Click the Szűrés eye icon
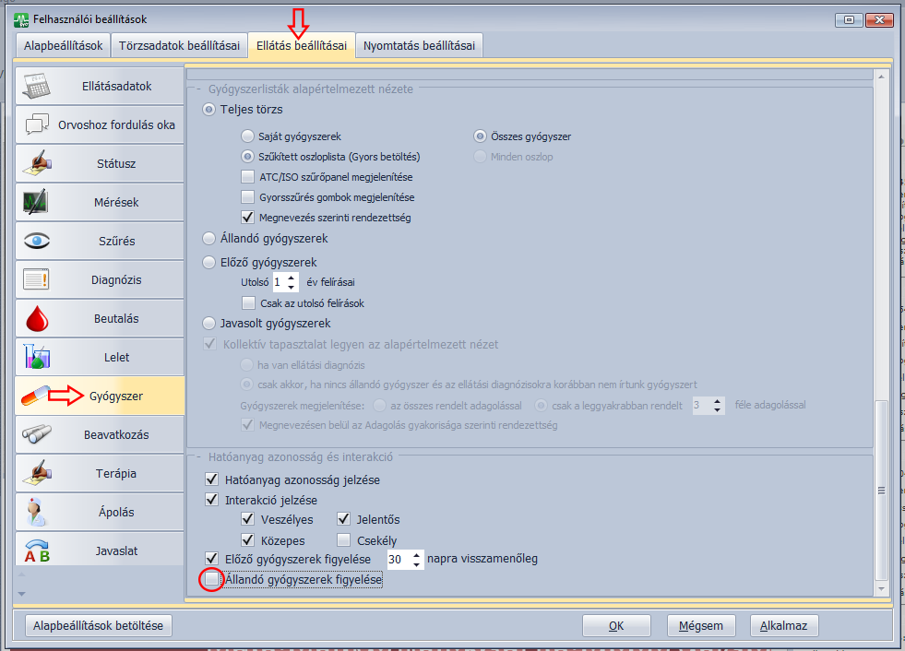Image resolution: width=905 pixels, height=651 pixels. pyautogui.click(x=37, y=241)
